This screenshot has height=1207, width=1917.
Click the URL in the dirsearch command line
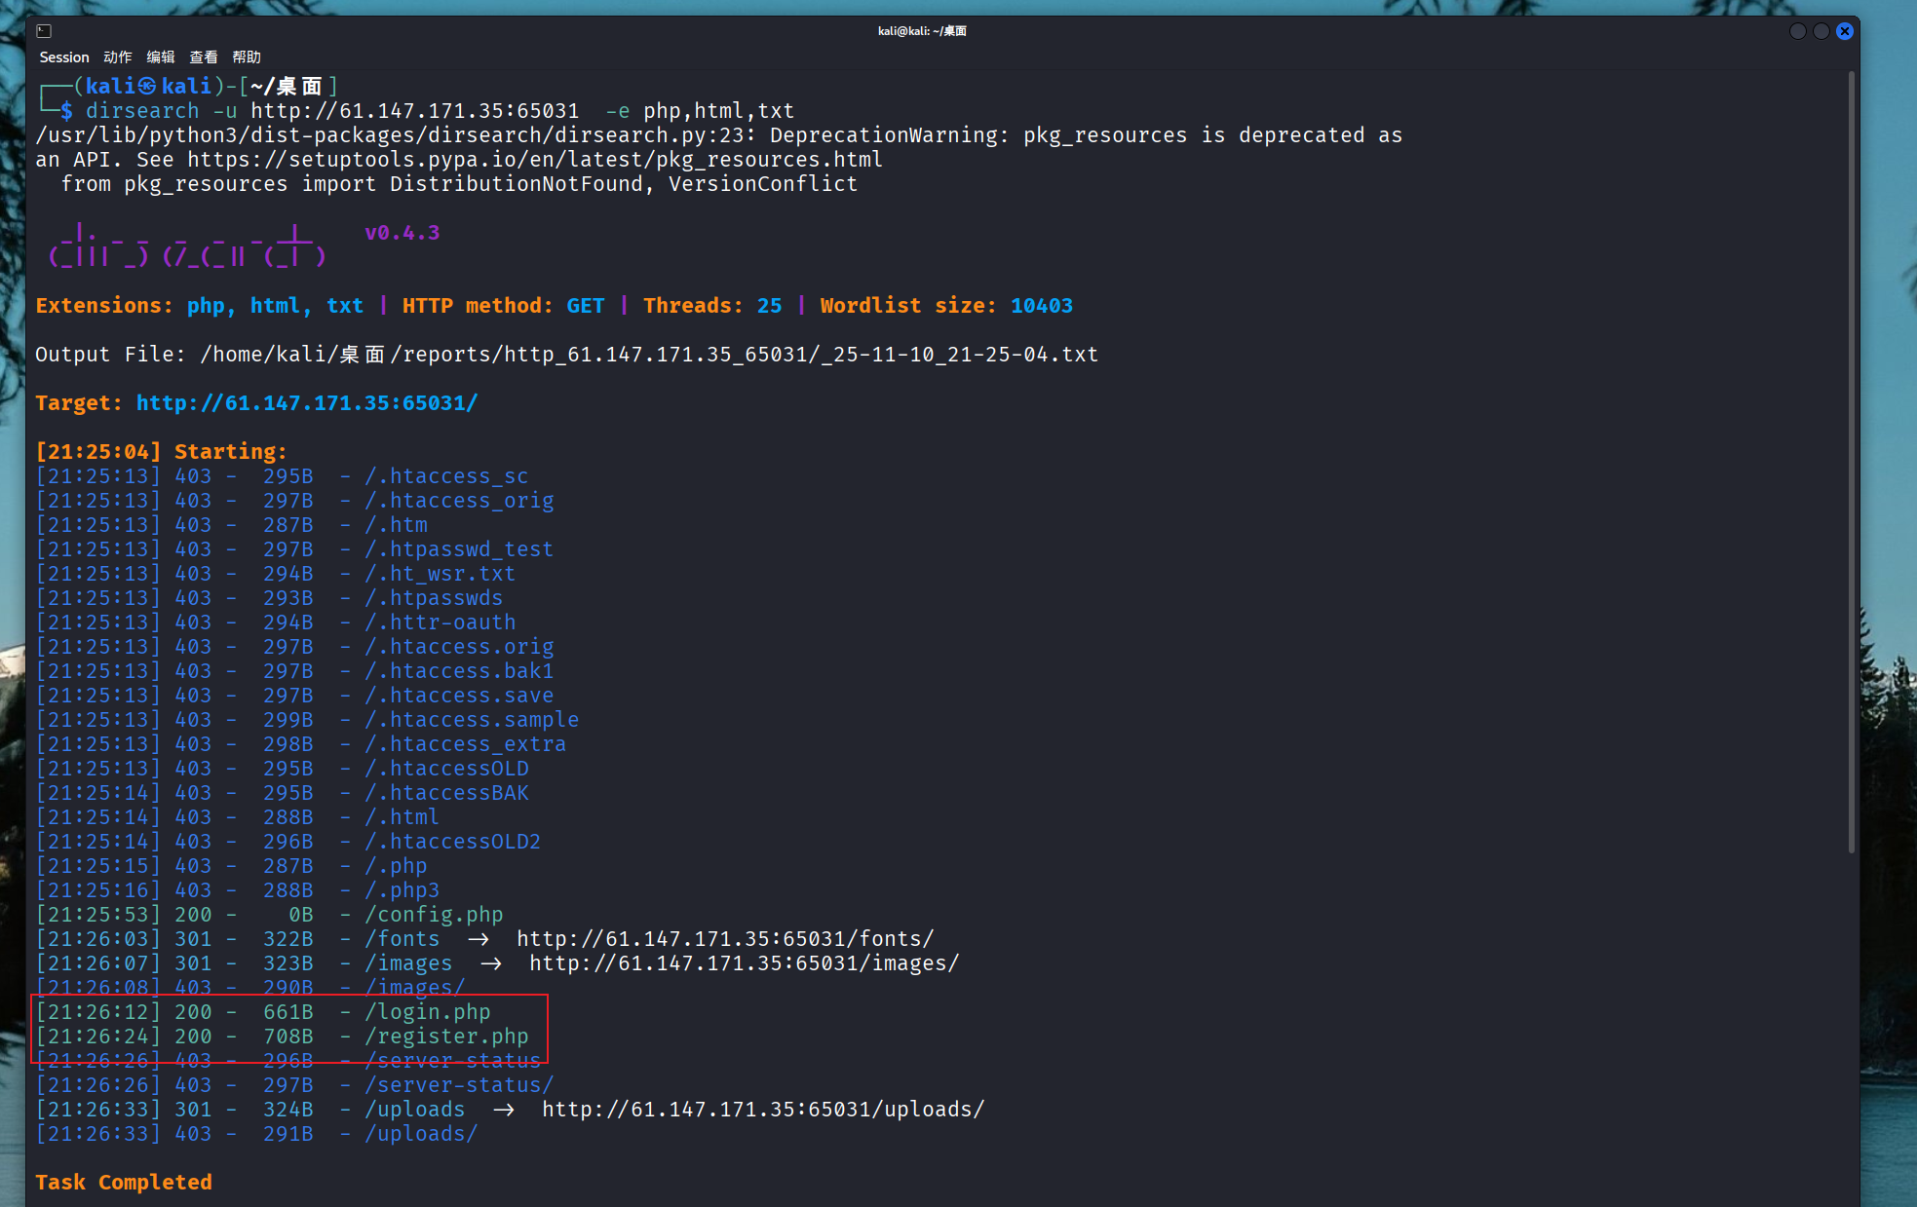[x=414, y=111]
